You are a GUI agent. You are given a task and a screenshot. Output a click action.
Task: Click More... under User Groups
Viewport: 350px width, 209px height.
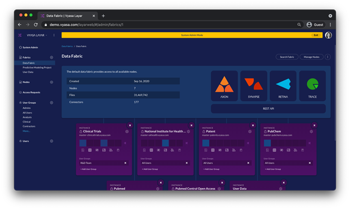tap(26, 131)
